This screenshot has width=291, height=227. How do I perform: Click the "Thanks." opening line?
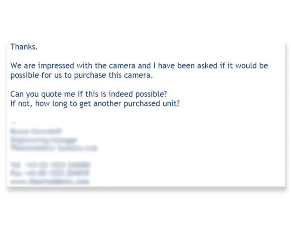coord(24,47)
